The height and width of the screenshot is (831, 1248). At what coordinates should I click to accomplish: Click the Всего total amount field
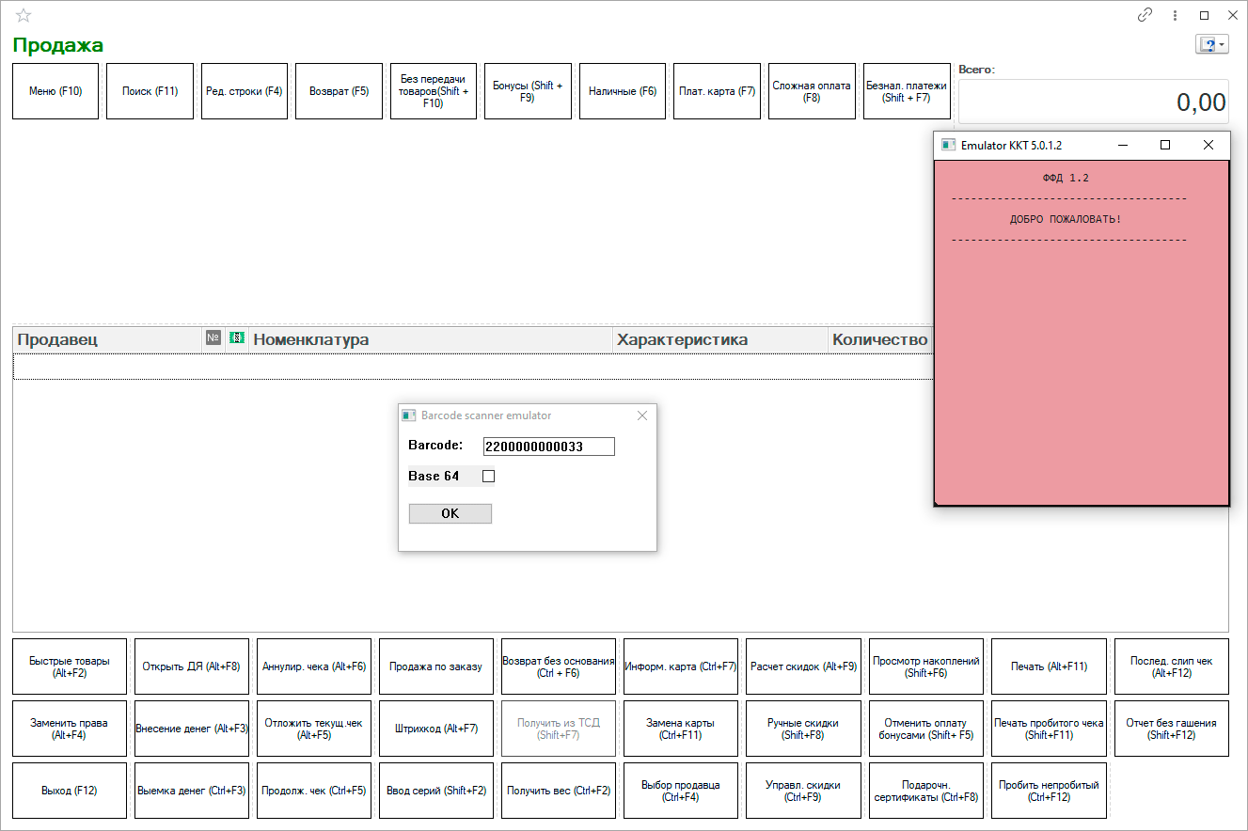(1094, 102)
